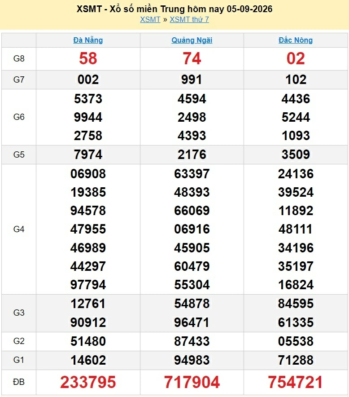Click G6 number 1093

pos(296,136)
